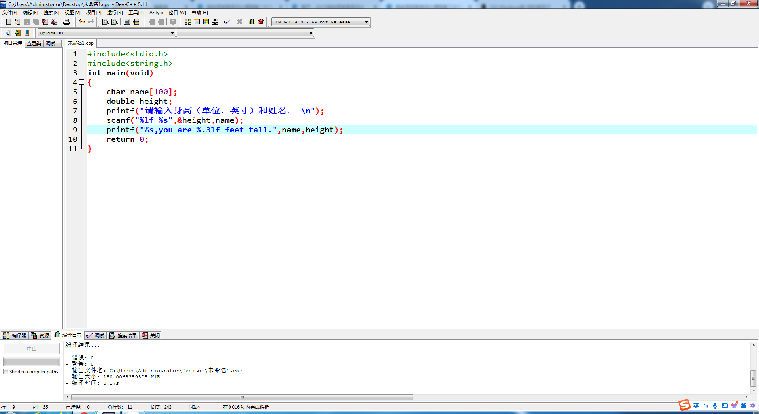759x414 pixels.
Task: Open the 资源 bottom tab
Action: 40,335
